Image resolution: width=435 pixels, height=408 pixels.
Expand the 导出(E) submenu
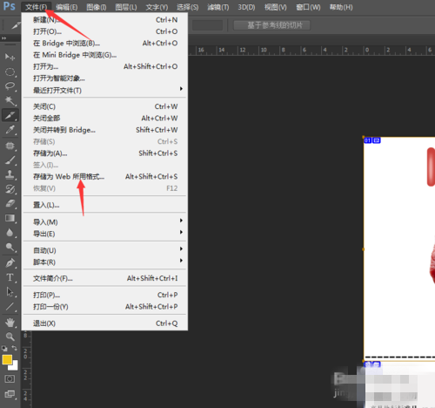[104, 234]
